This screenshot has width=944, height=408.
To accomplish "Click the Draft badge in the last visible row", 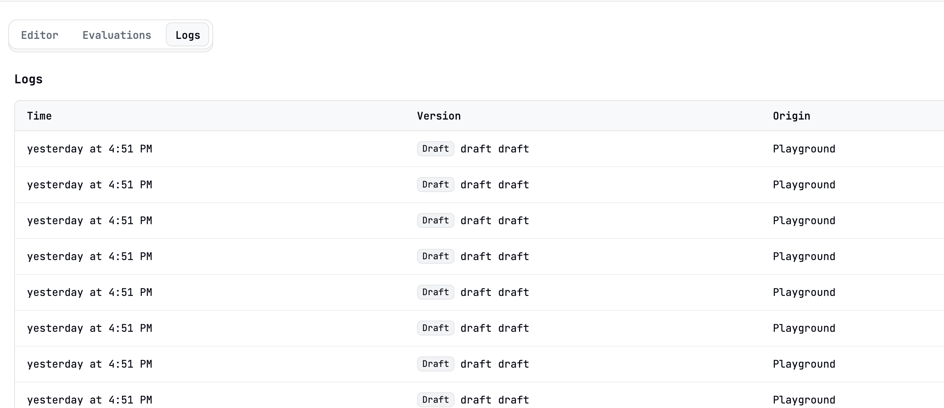I will pos(435,399).
